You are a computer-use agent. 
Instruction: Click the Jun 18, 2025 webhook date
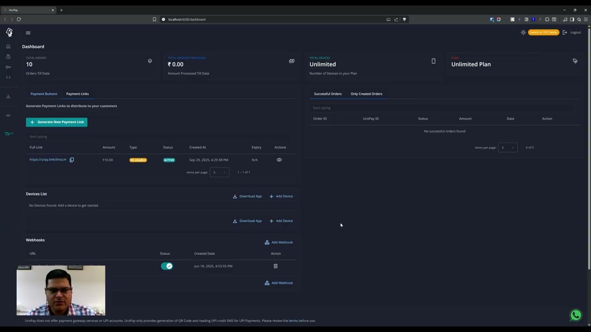coord(213,266)
